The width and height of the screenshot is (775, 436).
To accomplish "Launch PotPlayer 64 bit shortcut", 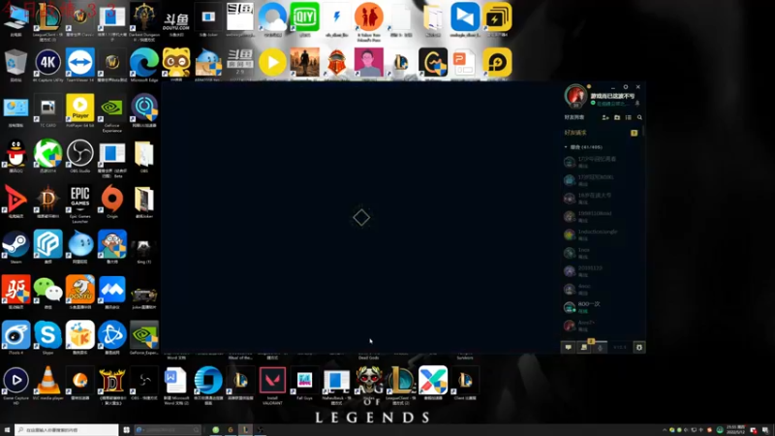I will [80, 109].
